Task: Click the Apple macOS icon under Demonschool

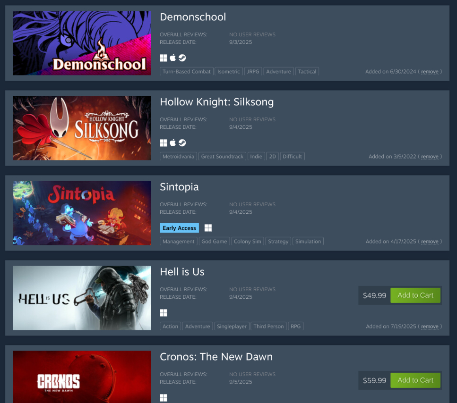Action: [x=173, y=58]
